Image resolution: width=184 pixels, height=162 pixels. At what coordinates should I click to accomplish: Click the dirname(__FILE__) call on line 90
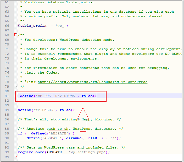coord(85,138)
